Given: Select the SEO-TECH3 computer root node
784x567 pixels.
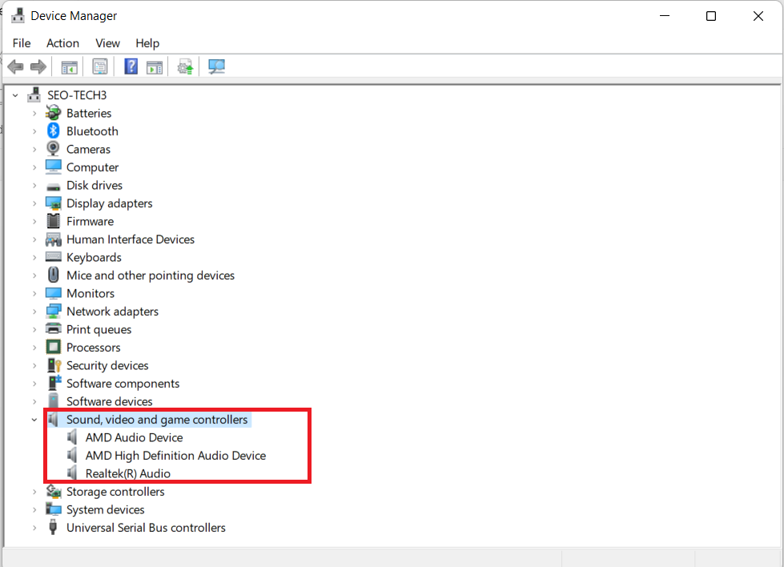Looking at the screenshot, I should tap(67, 94).
